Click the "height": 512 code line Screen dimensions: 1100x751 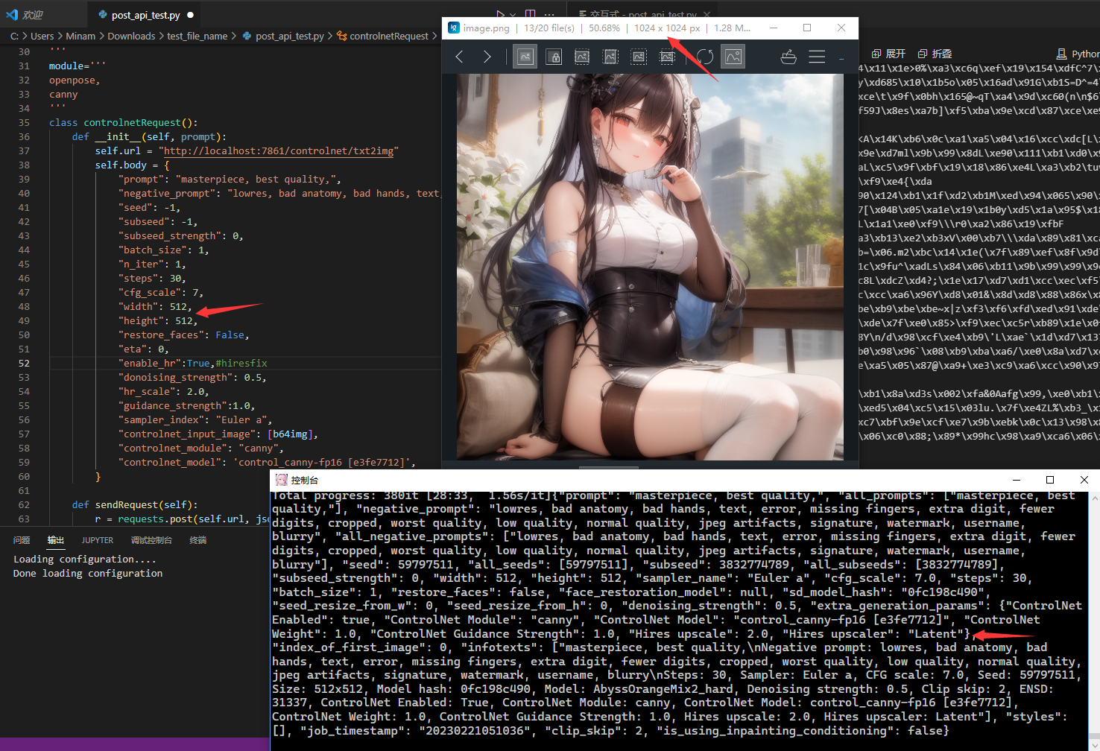tap(158, 320)
